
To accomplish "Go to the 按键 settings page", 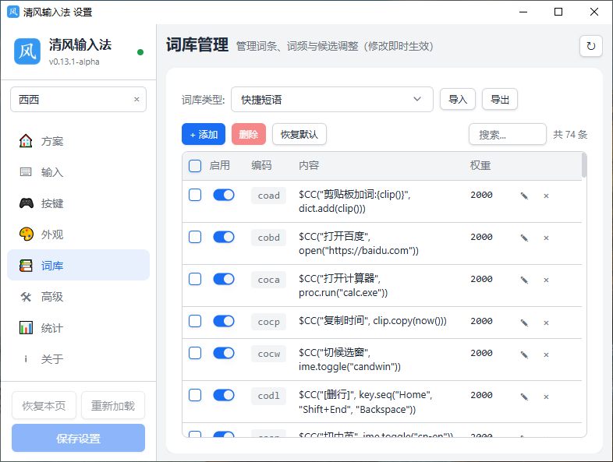I will pyautogui.click(x=78, y=203).
